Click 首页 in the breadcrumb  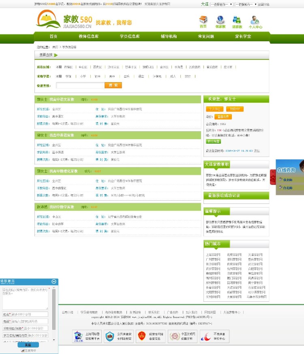point(55,47)
